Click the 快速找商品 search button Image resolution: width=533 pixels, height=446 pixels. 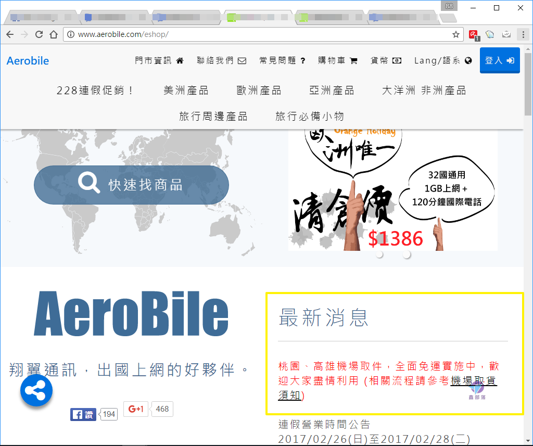(131, 185)
